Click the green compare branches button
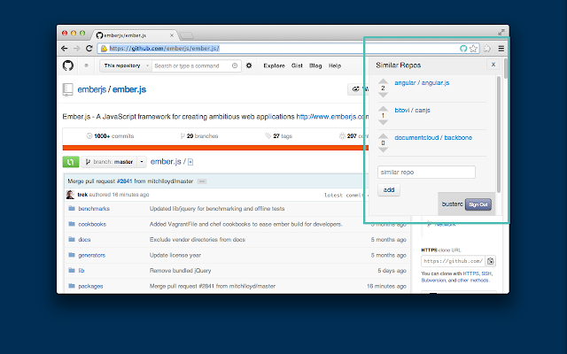 click(x=71, y=162)
